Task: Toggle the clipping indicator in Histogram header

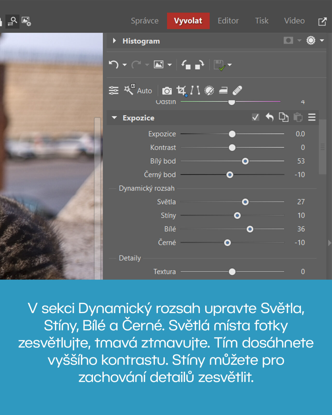Action: click(x=288, y=40)
